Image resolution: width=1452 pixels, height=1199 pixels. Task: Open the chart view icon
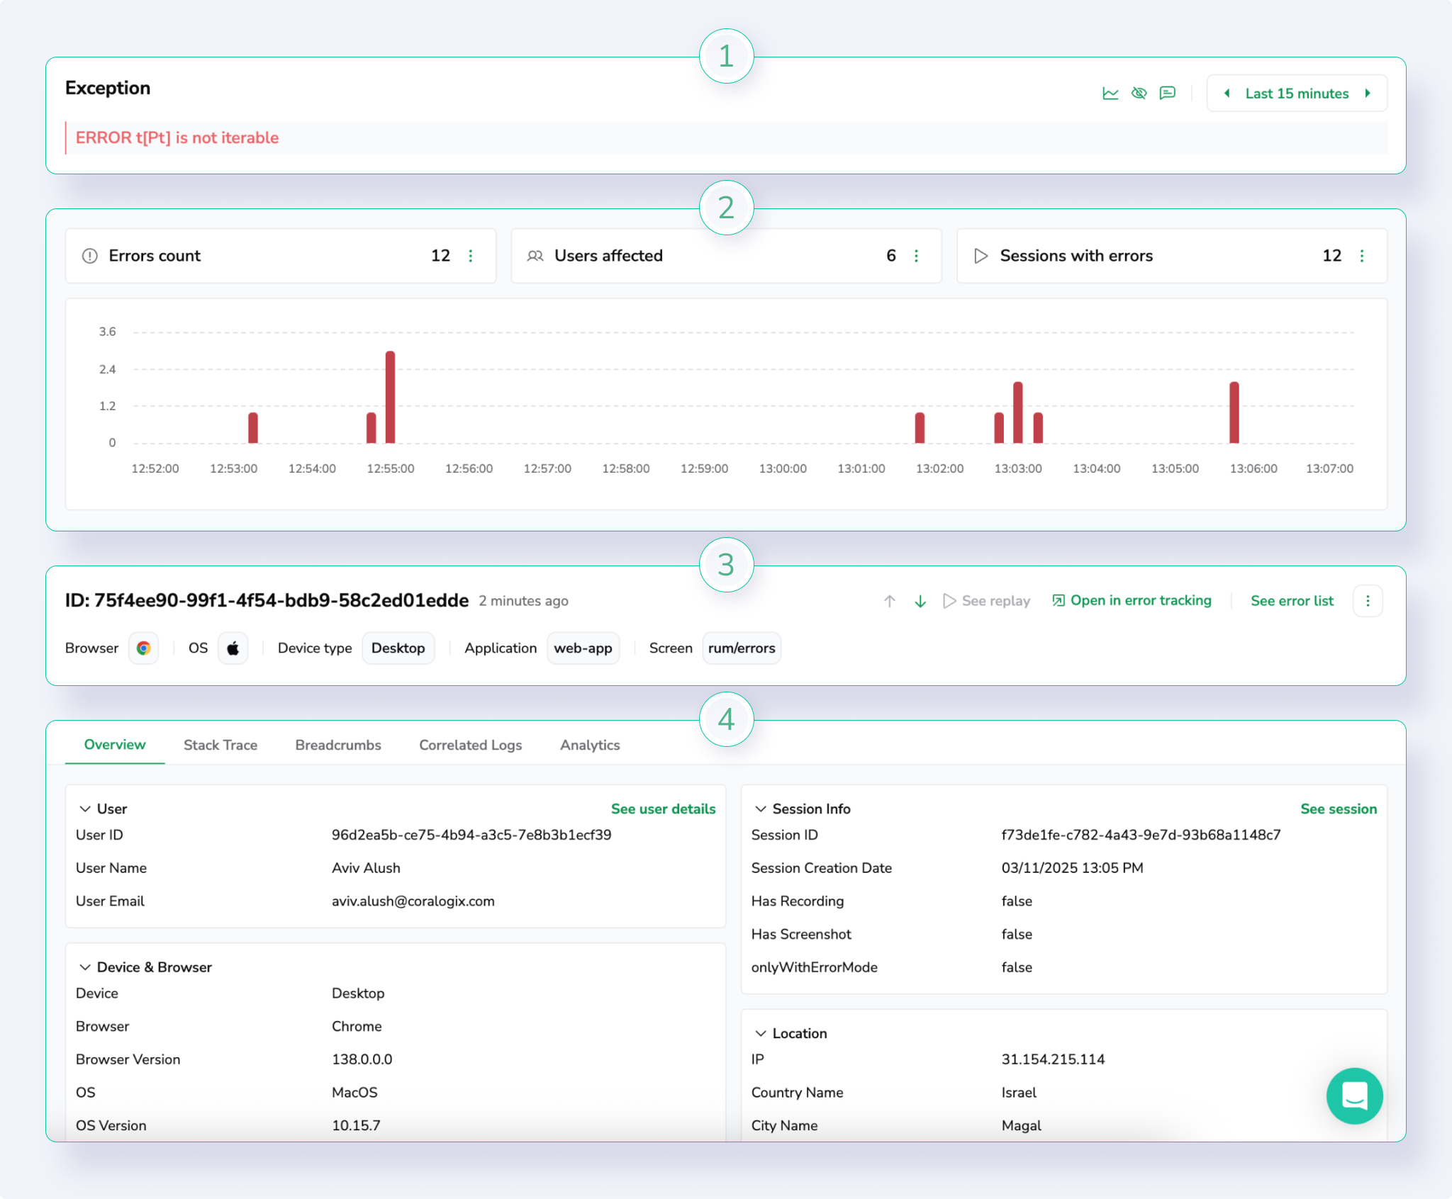pos(1111,93)
